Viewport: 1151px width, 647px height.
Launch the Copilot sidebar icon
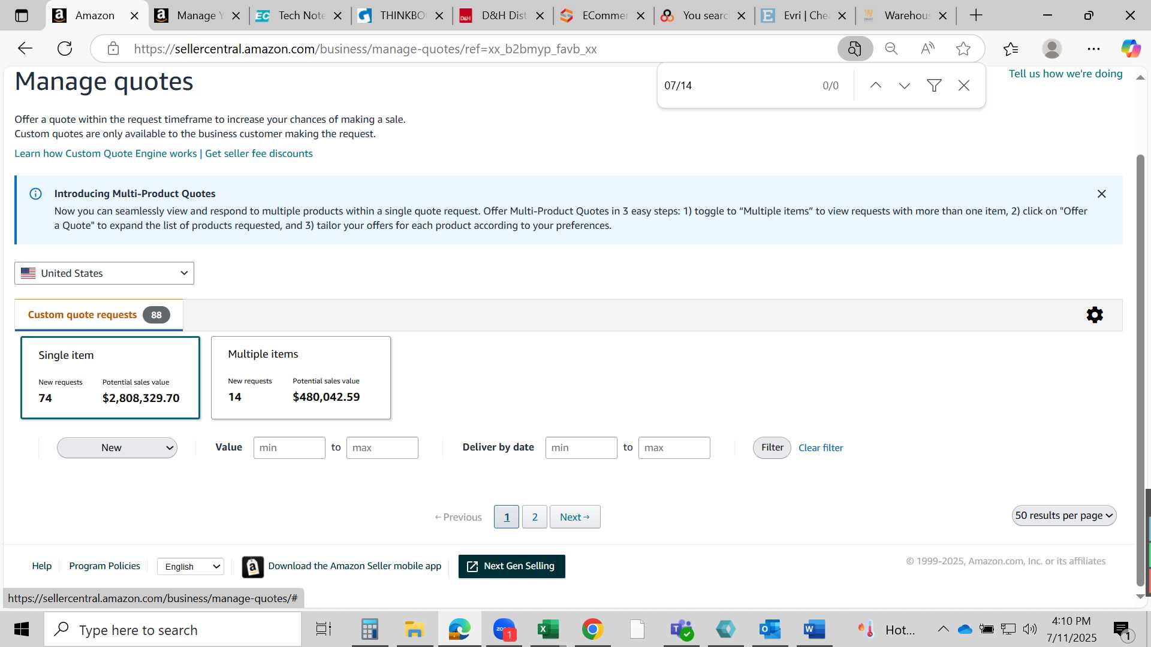(x=1131, y=49)
